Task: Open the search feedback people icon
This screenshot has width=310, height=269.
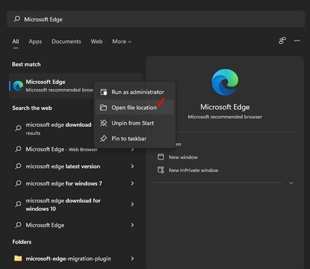Action: click(x=282, y=41)
